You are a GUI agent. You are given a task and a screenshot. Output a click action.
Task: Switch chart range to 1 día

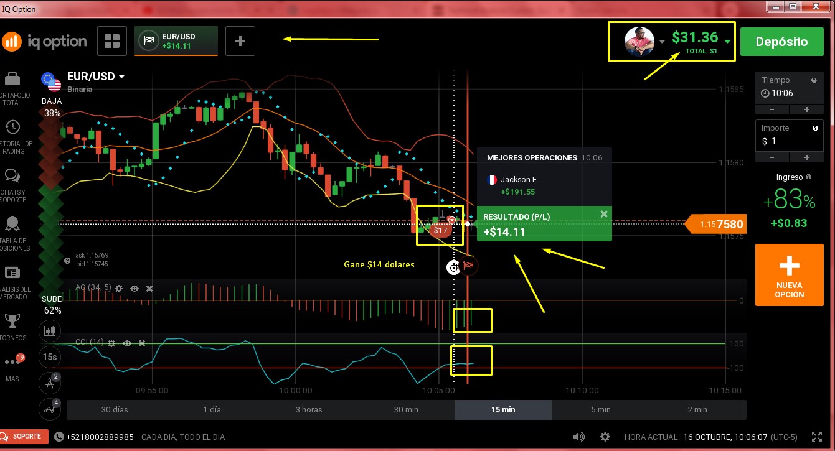tap(212, 409)
